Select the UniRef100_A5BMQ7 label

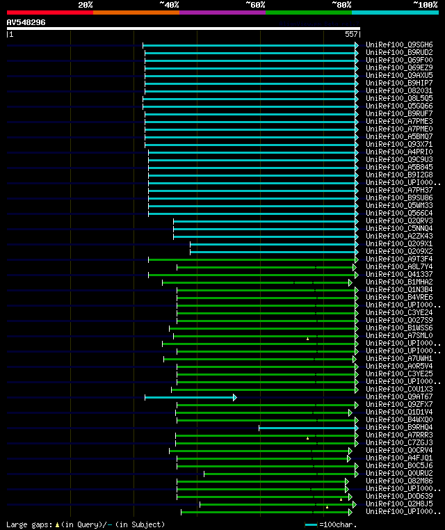(399, 136)
